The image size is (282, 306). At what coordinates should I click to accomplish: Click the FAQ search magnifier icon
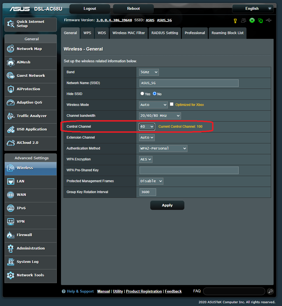point(270,291)
